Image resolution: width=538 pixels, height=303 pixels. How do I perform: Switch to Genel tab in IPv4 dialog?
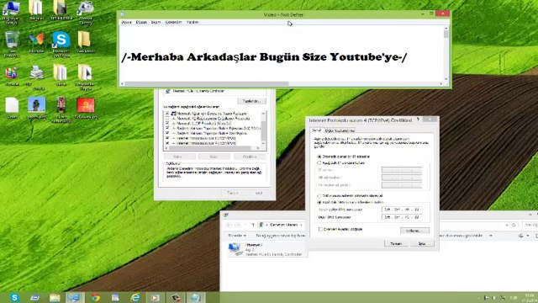coord(316,130)
